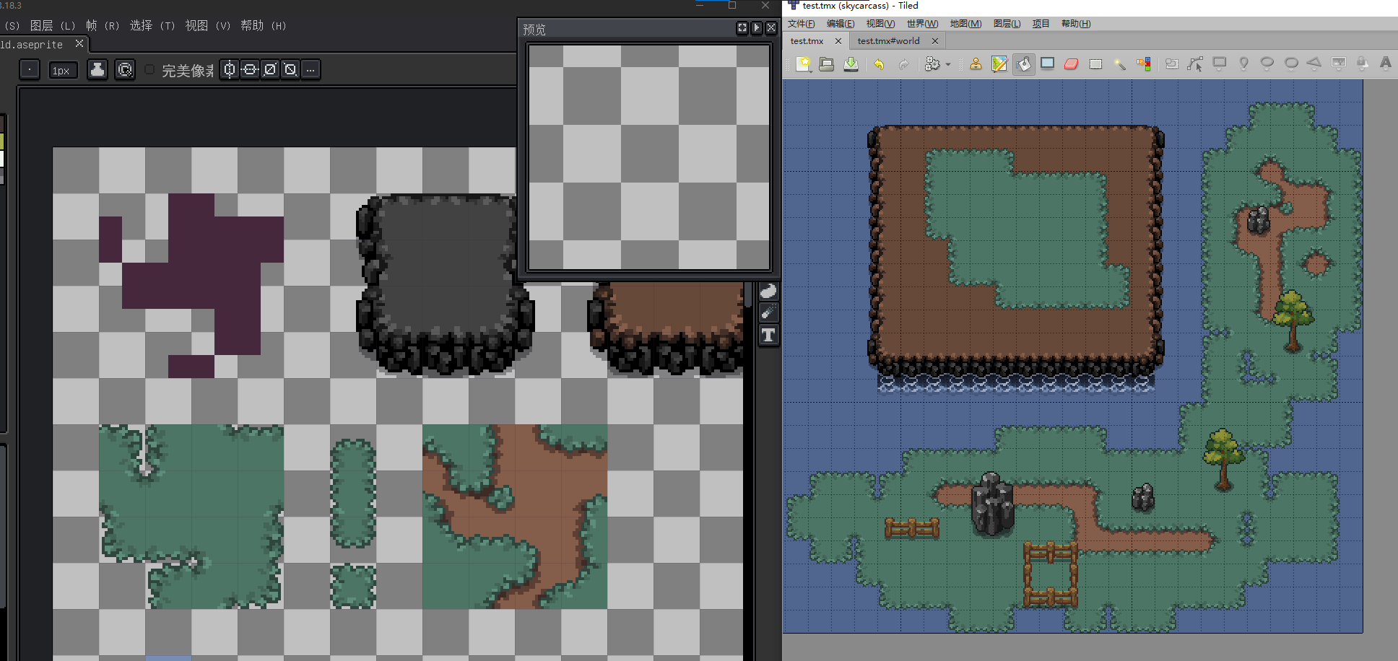Select the Insert Text tool in Tiled

[x=1385, y=64]
